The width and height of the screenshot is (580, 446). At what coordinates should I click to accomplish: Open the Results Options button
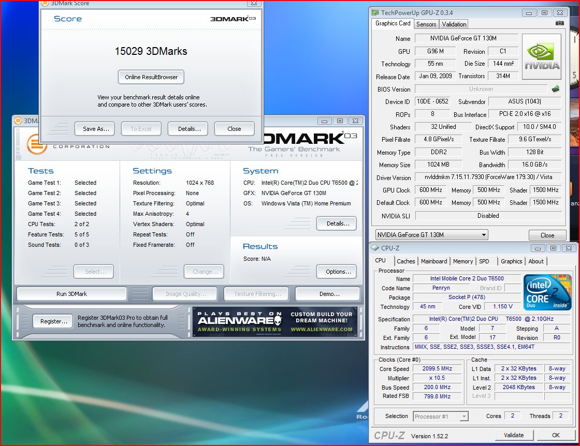(x=338, y=272)
